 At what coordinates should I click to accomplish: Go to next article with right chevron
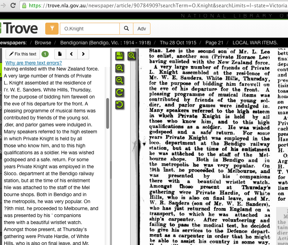pos(83,54)
